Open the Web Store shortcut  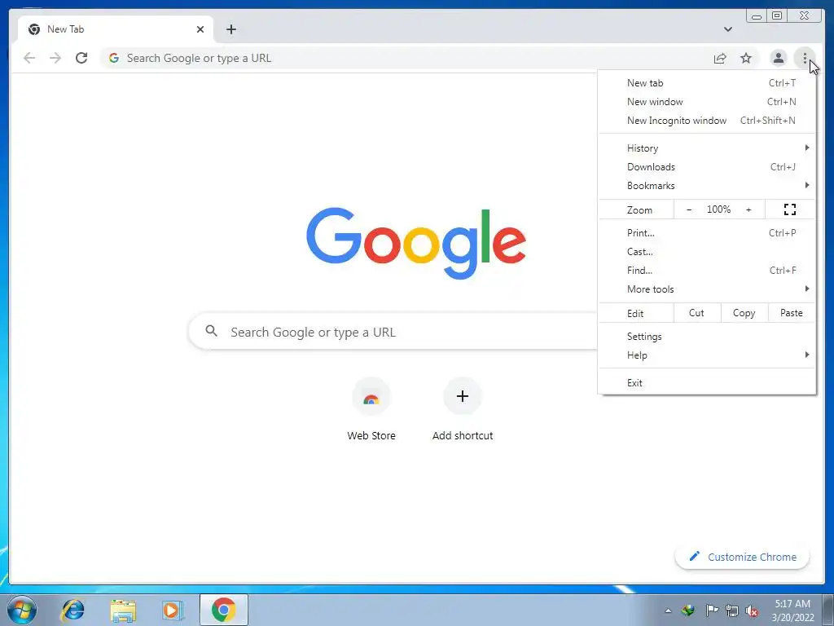click(371, 410)
